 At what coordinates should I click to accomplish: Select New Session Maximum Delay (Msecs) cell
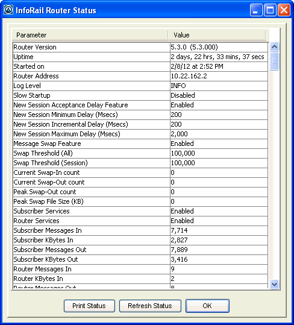[92, 134]
